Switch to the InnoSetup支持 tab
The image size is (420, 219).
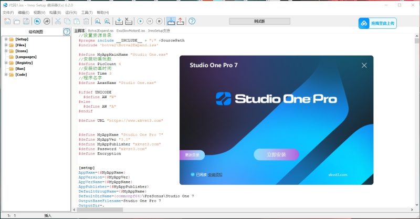click(159, 31)
